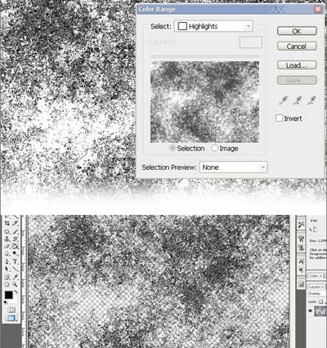
Task: Choose the Selection radio button
Action: (172, 148)
